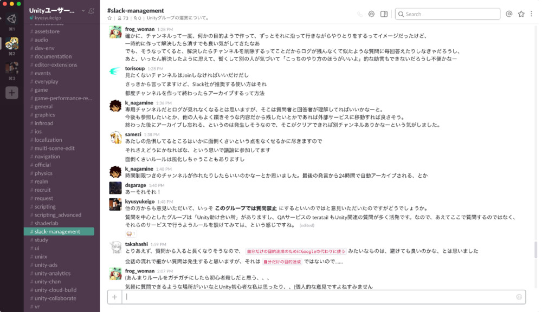This screenshot has width=555, height=312.
Task: Open the more options vertical dots
Action: (x=531, y=14)
